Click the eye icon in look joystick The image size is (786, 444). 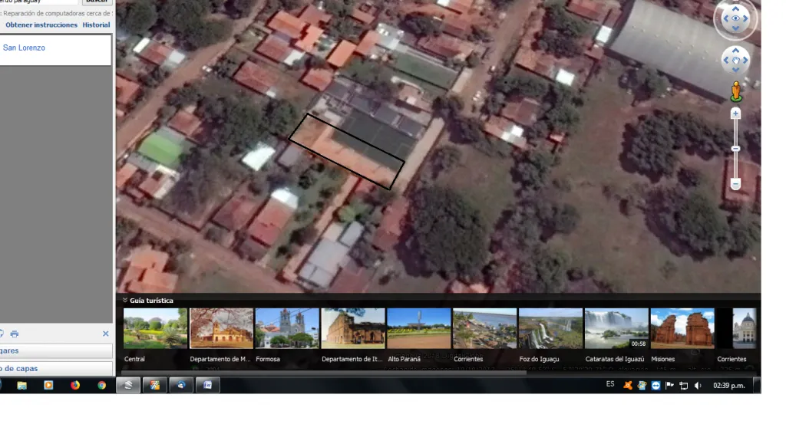[x=735, y=18]
